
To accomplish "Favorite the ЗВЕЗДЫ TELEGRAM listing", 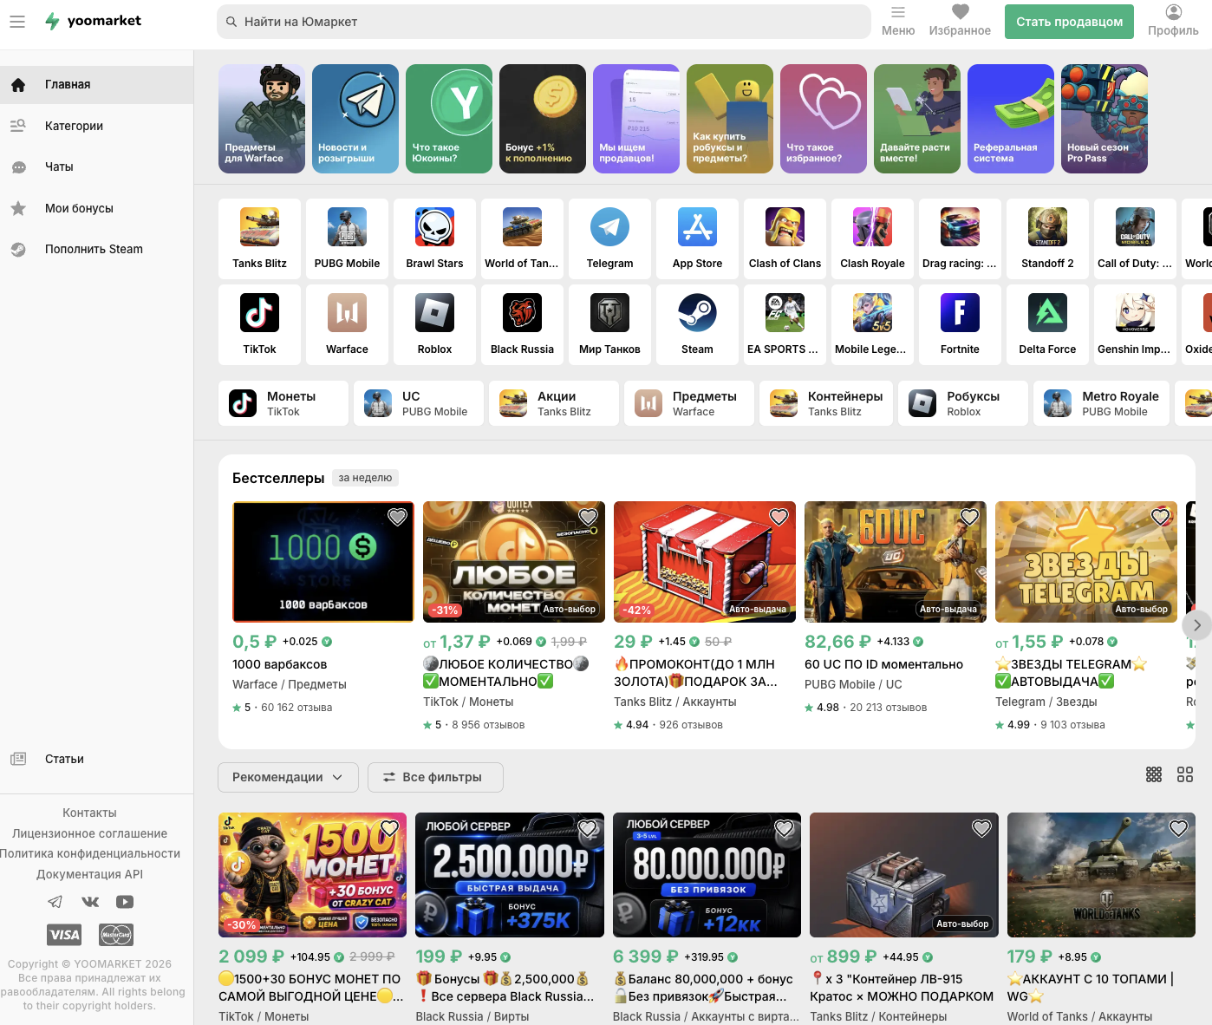I will pyautogui.click(x=1160, y=517).
